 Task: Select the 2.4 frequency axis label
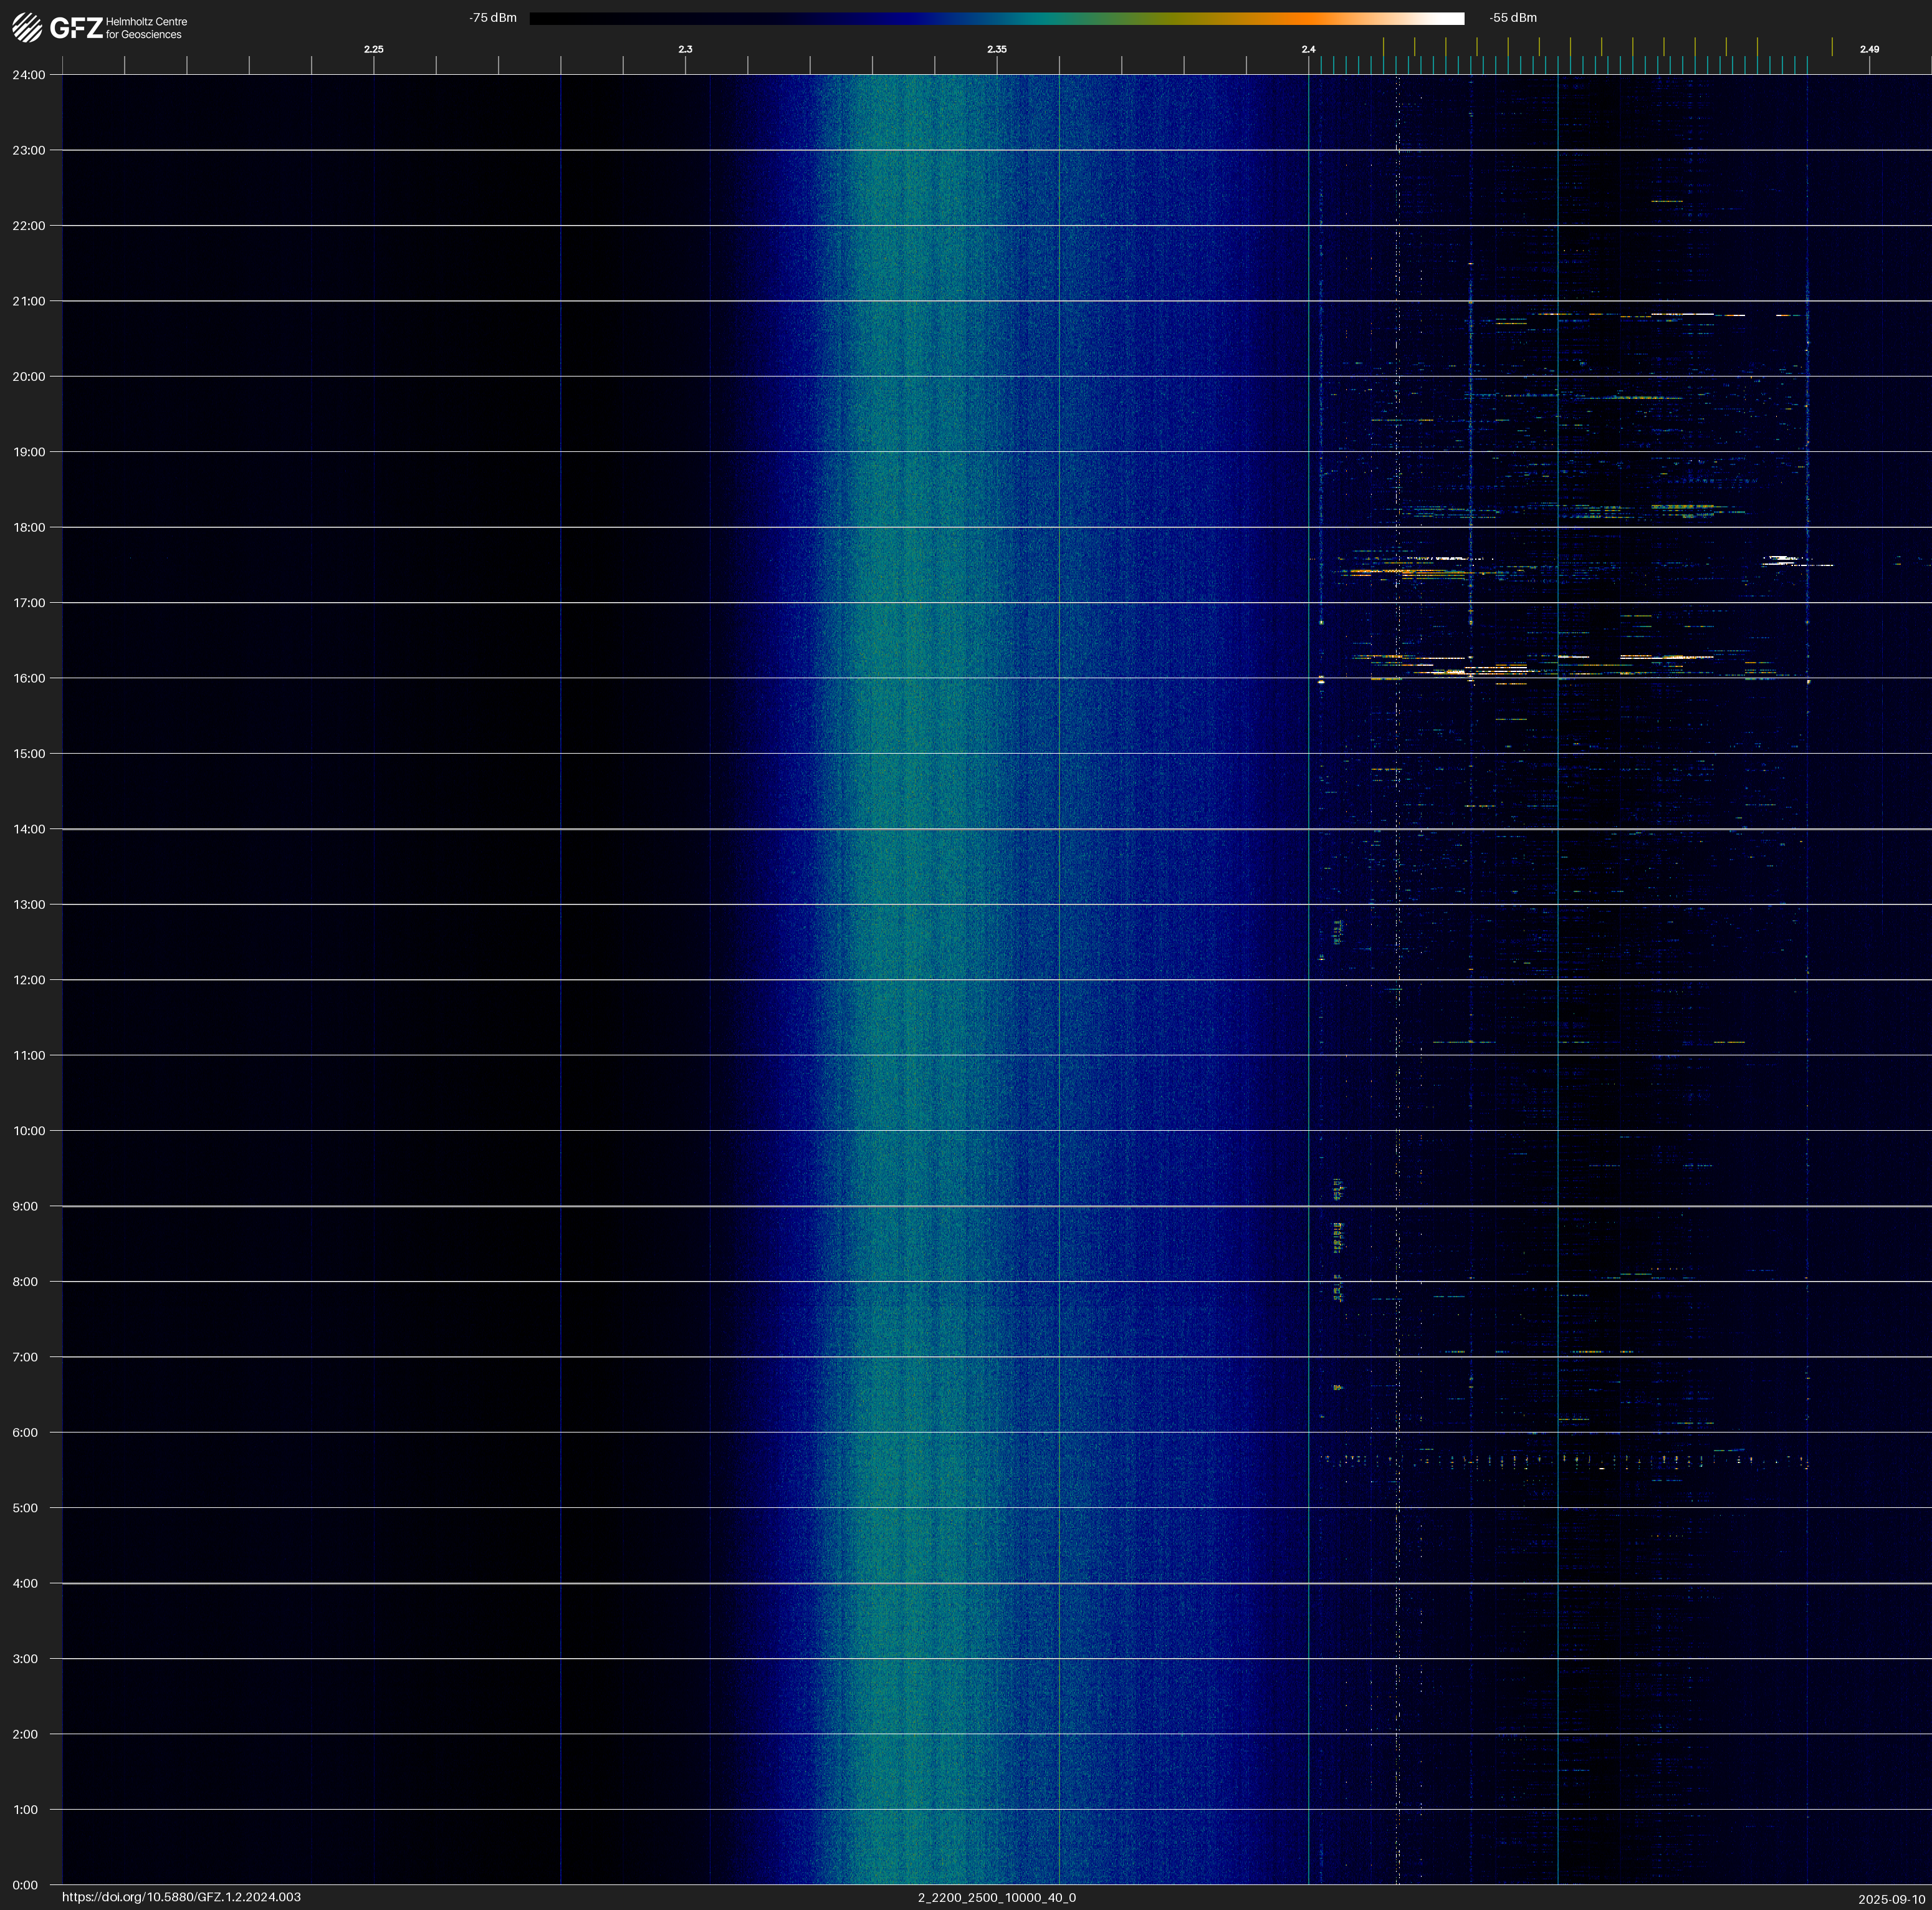point(1308,49)
